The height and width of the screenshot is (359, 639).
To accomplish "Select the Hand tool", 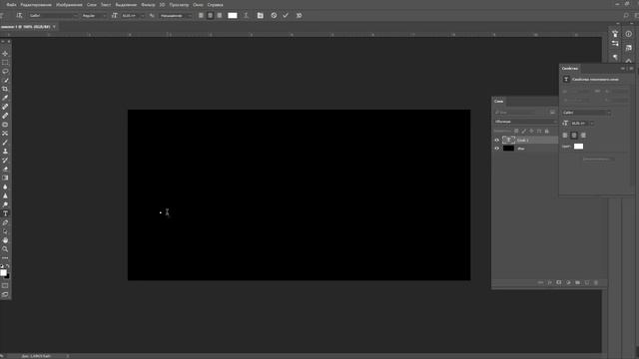I will click(5, 240).
